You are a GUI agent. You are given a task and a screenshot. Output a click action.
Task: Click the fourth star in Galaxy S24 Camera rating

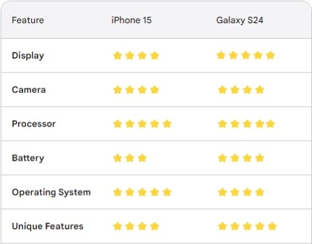pos(260,90)
